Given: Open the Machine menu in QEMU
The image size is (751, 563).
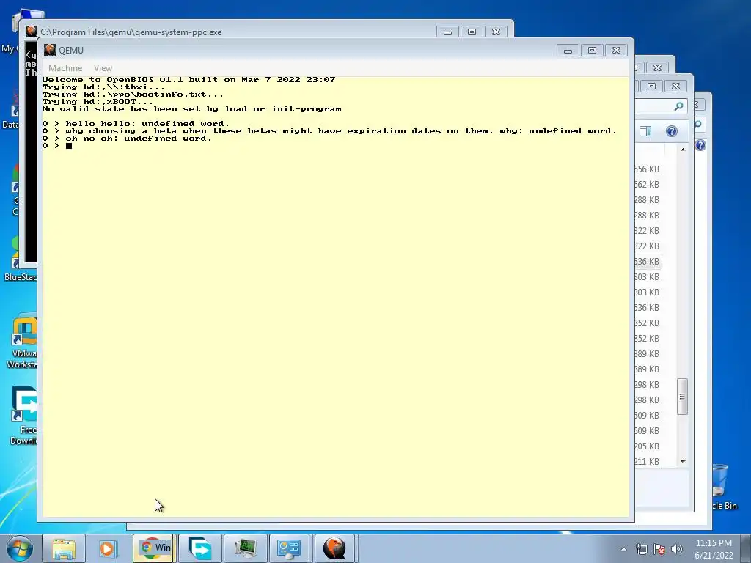Looking at the screenshot, I should pyautogui.click(x=65, y=68).
